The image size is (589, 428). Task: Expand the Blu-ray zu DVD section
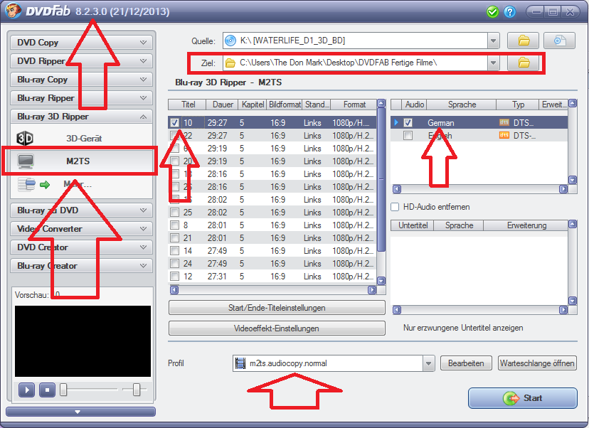(x=82, y=210)
